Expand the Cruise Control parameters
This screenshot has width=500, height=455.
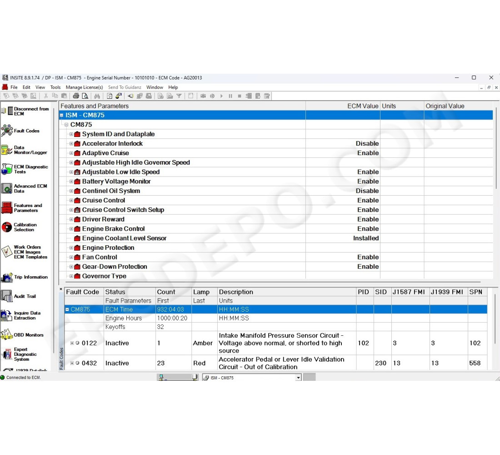click(x=71, y=201)
